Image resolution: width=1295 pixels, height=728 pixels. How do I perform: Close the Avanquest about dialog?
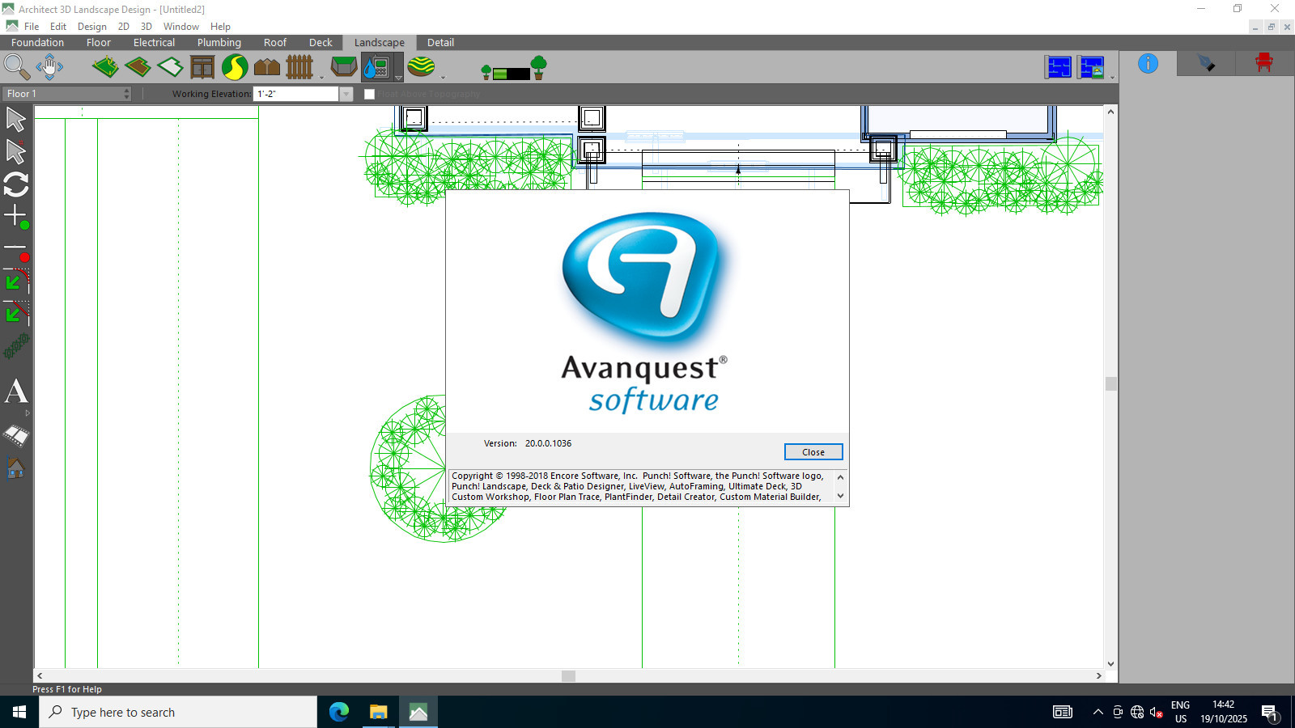(813, 452)
